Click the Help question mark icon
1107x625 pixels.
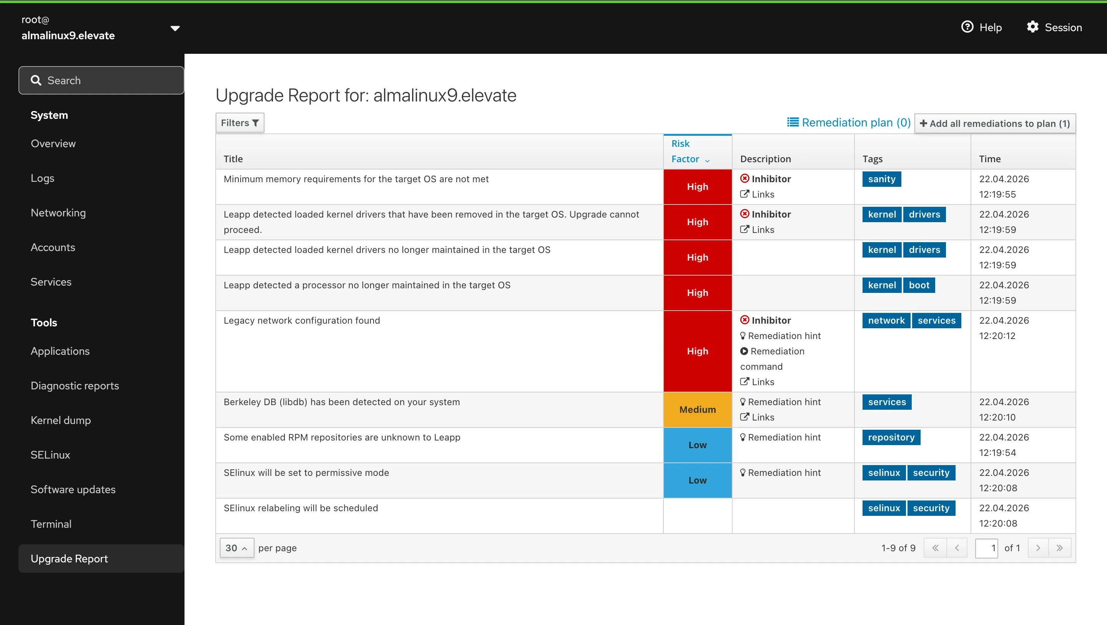[967, 27]
